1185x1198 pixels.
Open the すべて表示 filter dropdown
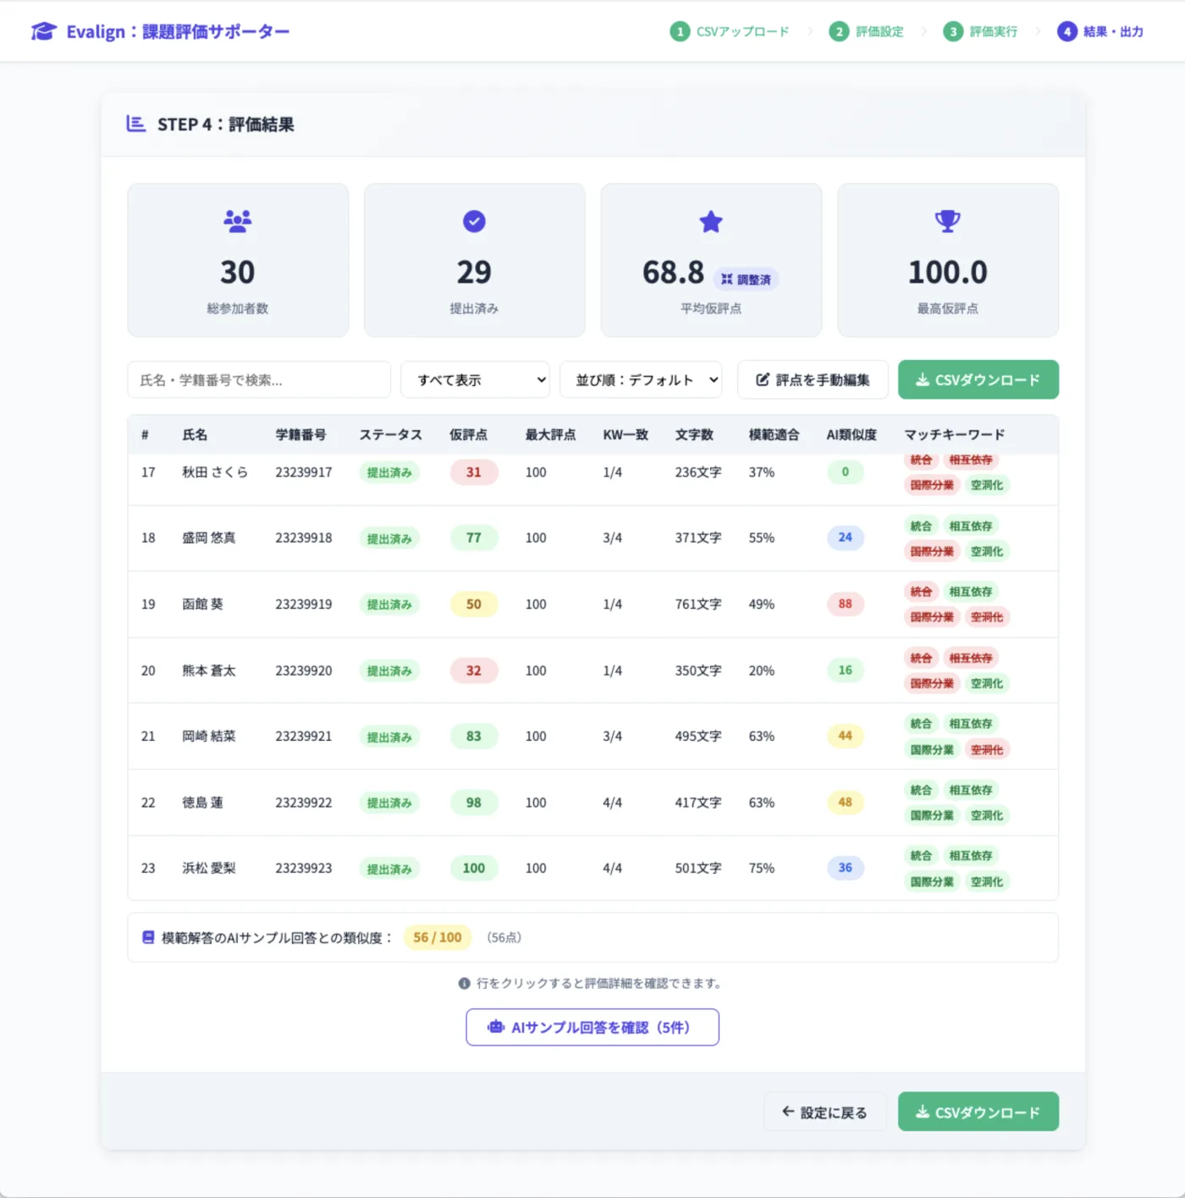click(x=475, y=380)
